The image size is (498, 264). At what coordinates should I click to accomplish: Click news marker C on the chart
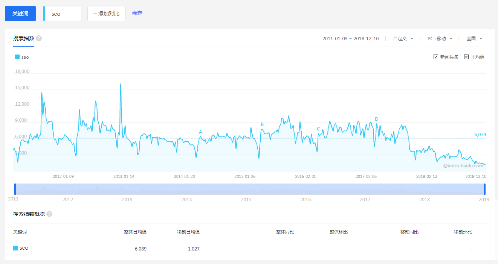(318, 129)
